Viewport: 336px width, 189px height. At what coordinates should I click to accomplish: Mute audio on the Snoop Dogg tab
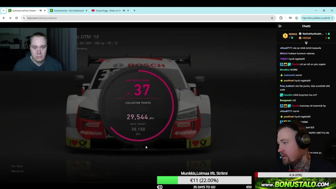[x=124, y=10]
